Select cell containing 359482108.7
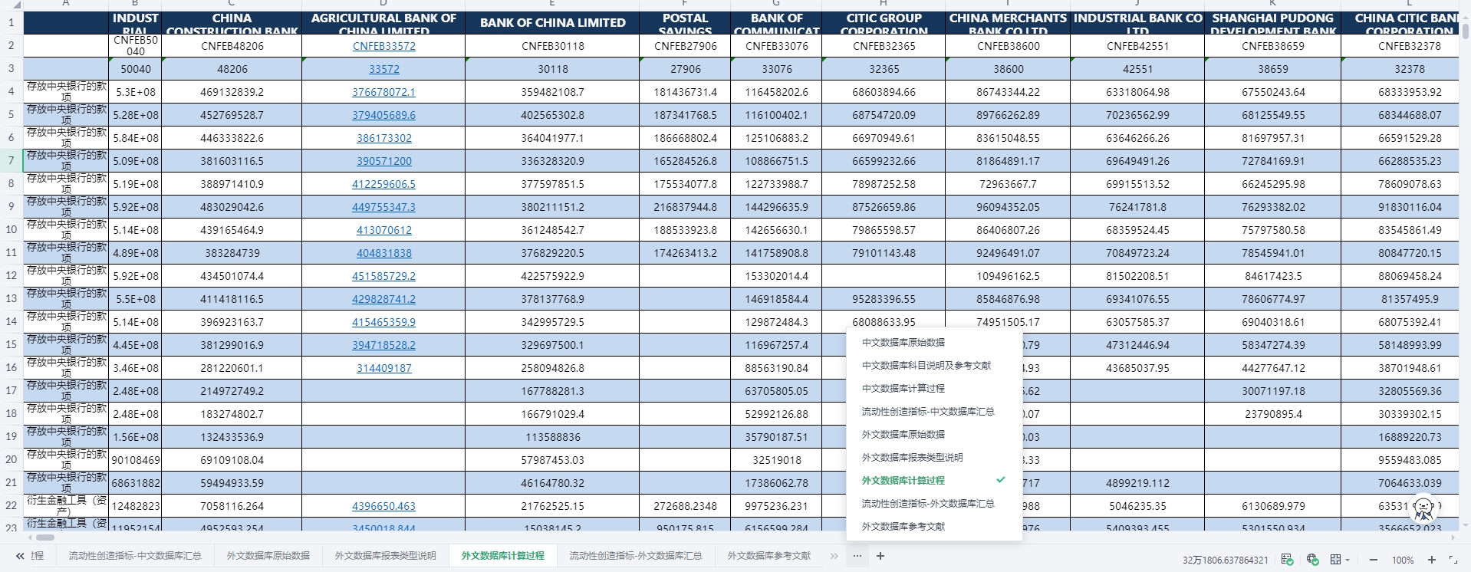 552,92
